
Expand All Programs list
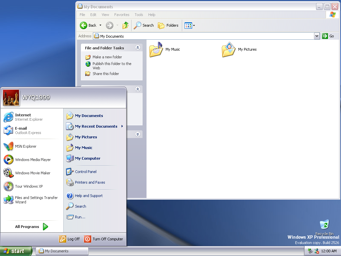click(x=32, y=227)
